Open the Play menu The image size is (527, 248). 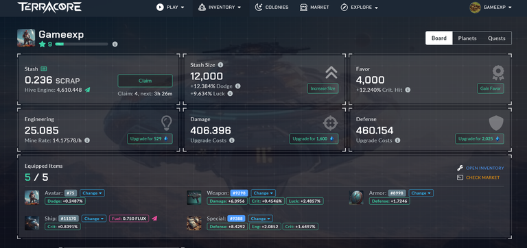tap(170, 8)
